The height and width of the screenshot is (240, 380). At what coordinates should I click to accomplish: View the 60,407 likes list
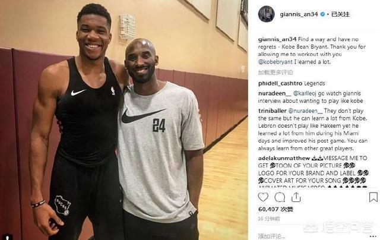click(x=275, y=209)
